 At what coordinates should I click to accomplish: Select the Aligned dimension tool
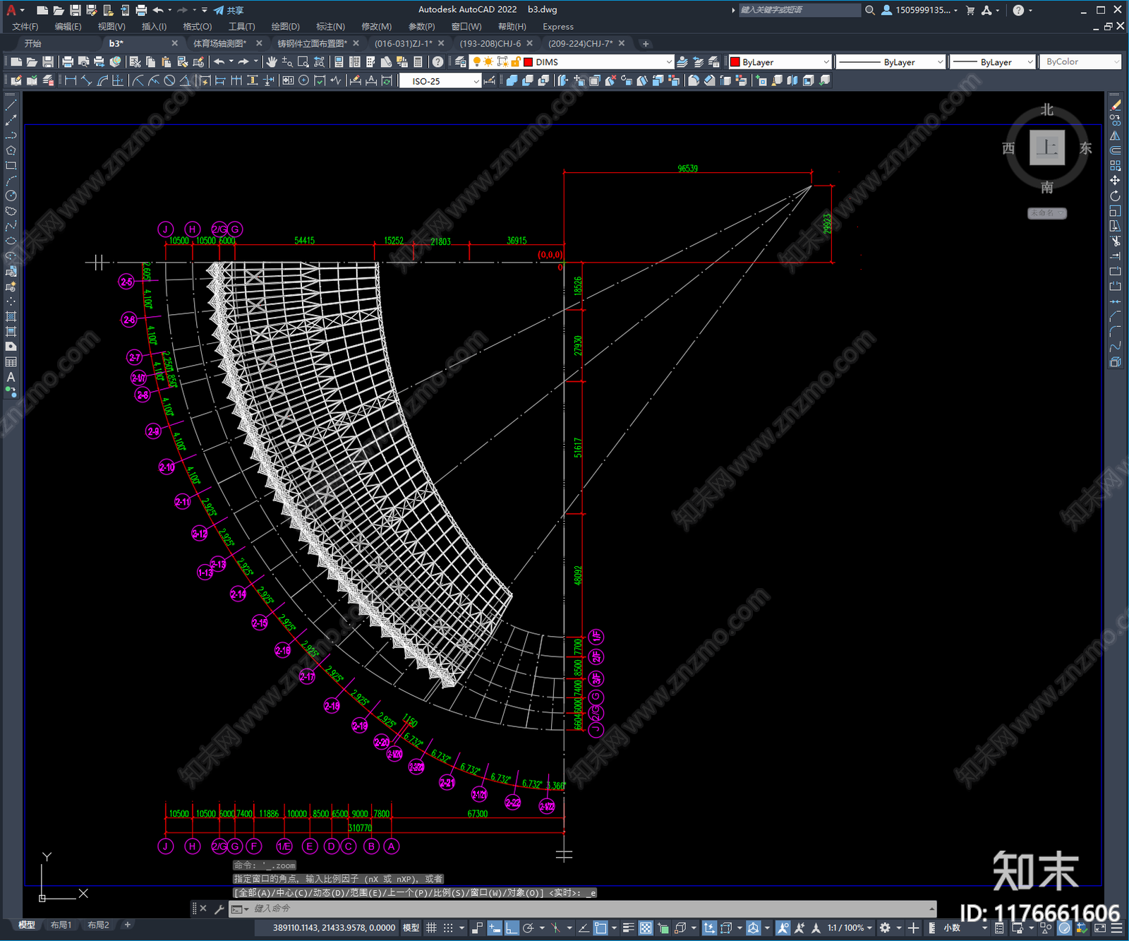pos(86,80)
